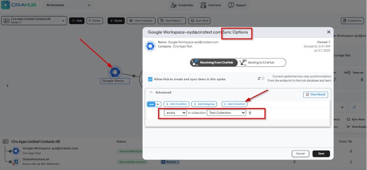The image size is (367, 170).
Task: Click the add Hub button
Action: [x=77, y=21]
